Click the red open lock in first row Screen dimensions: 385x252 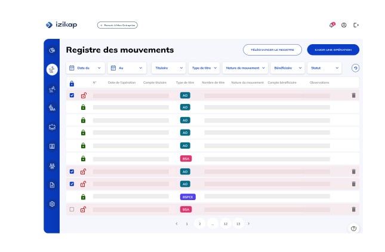(84, 96)
